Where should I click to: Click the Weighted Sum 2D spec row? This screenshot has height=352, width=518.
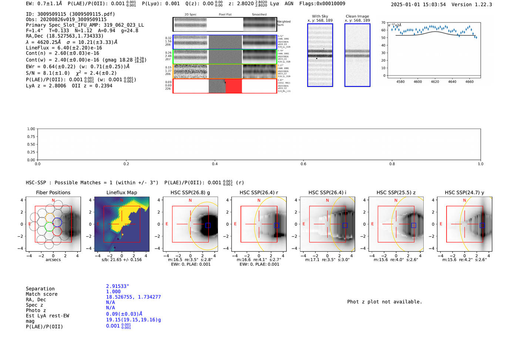pyautogui.click(x=225, y=24)
